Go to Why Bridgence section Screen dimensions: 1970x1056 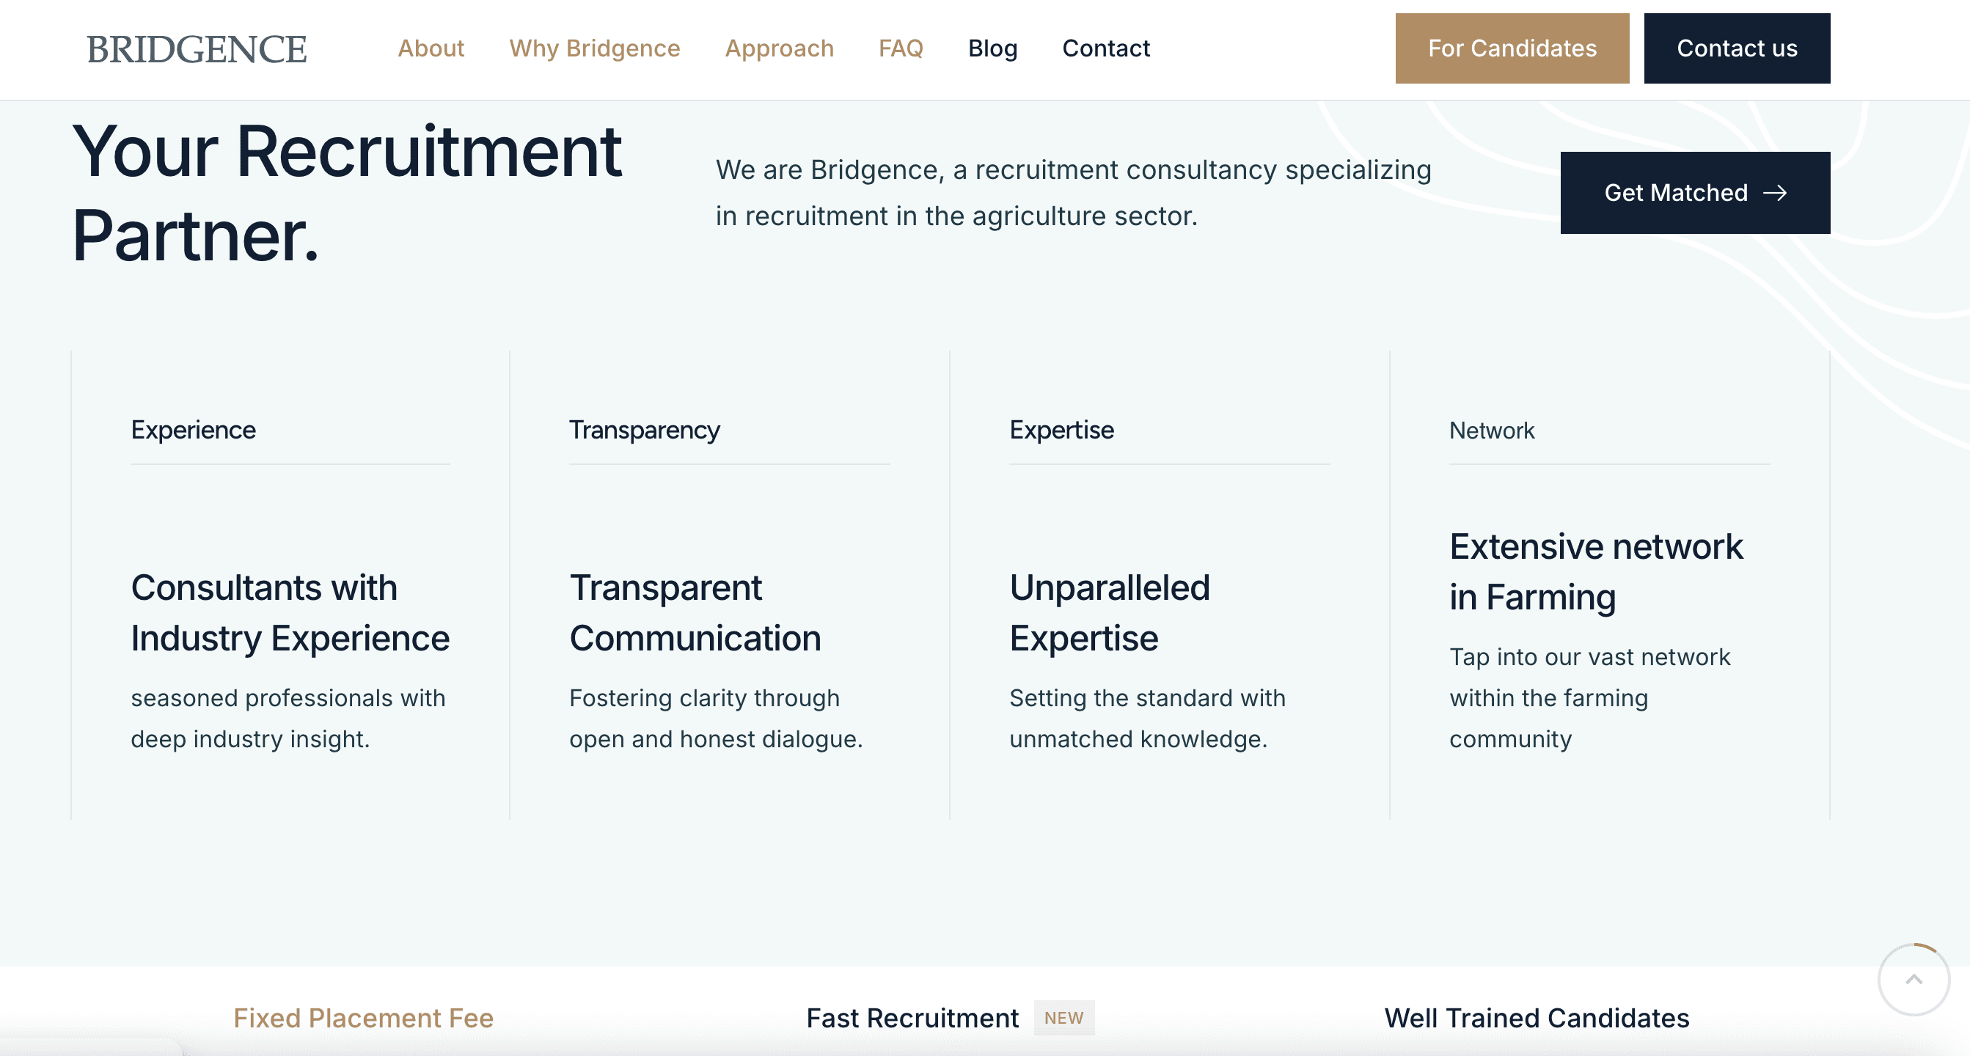click(x=594, y=48)
